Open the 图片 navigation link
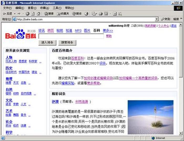 coord(87,31)
